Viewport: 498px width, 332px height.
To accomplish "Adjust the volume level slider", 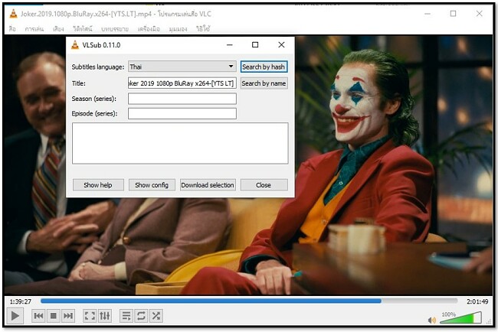I will pos(460,317).
